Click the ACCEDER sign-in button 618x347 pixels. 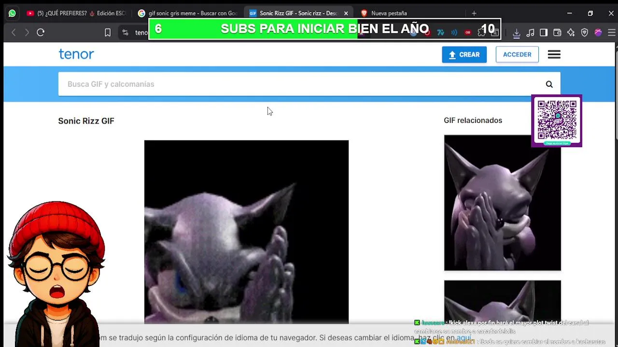(x=517, y=54)
